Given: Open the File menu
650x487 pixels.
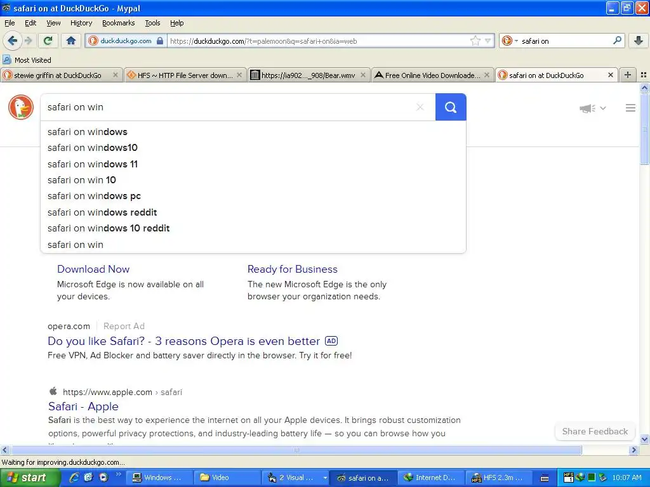Looking at the screenshot, I should pos(10,23).
